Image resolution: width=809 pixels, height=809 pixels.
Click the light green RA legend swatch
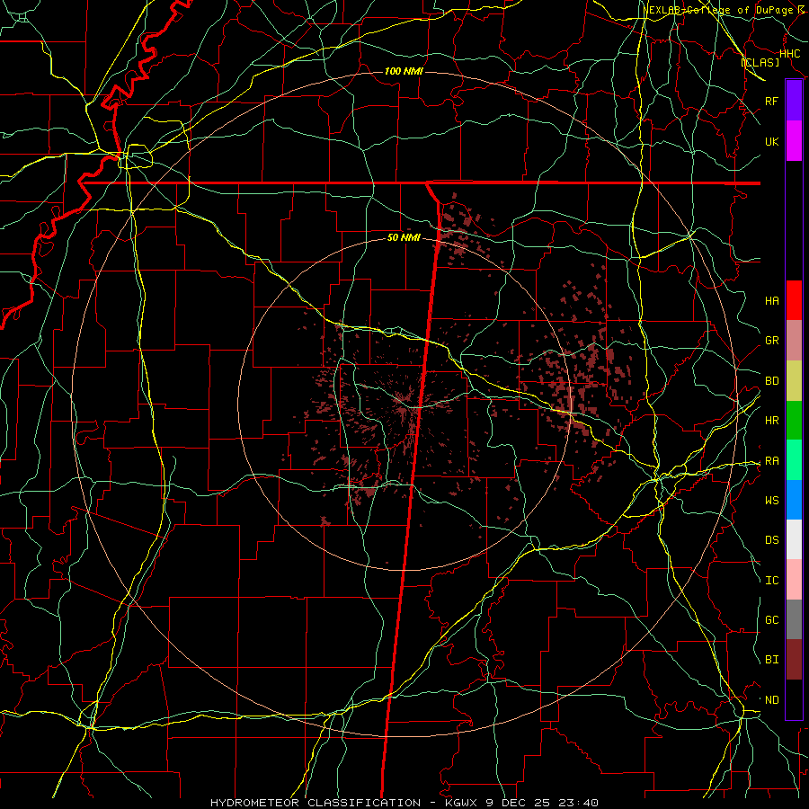[x=794, y=460]
